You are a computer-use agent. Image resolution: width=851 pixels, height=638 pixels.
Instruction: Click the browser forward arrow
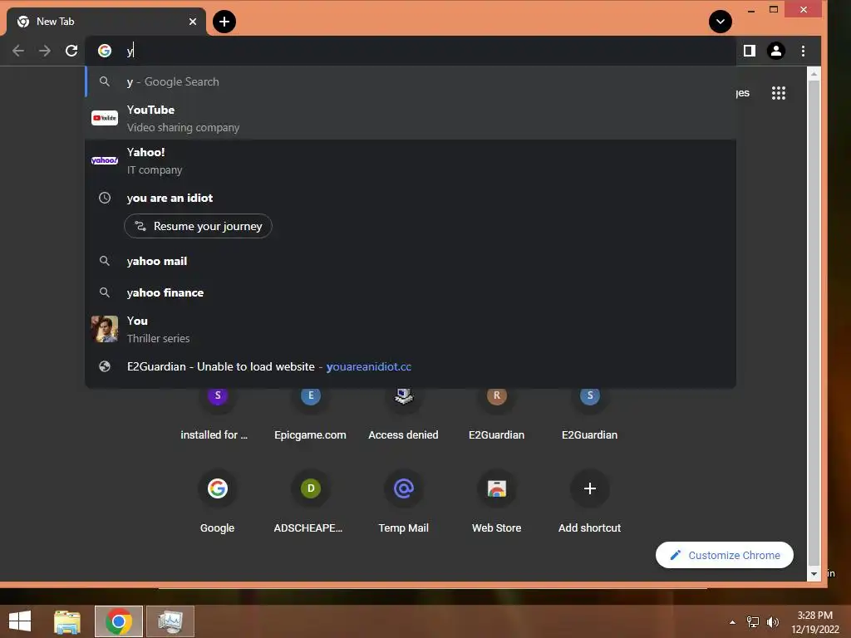point(45,51)
